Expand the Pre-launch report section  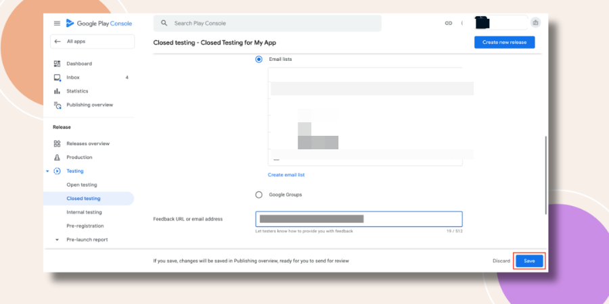(x=57, y=240)
